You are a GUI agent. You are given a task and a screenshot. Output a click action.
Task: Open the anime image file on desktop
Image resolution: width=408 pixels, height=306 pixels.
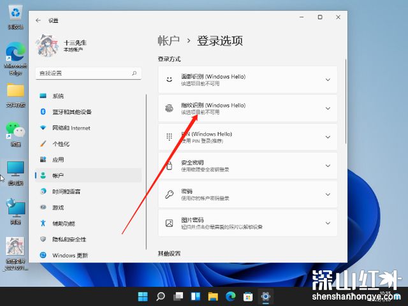pyautogui.click(x=15, y=254)
